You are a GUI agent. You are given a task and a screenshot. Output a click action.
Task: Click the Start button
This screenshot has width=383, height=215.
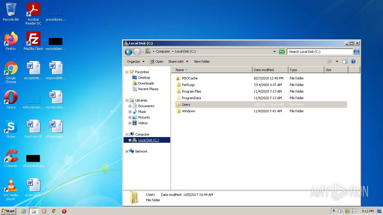pyautogui.click(x=8, y=211)
